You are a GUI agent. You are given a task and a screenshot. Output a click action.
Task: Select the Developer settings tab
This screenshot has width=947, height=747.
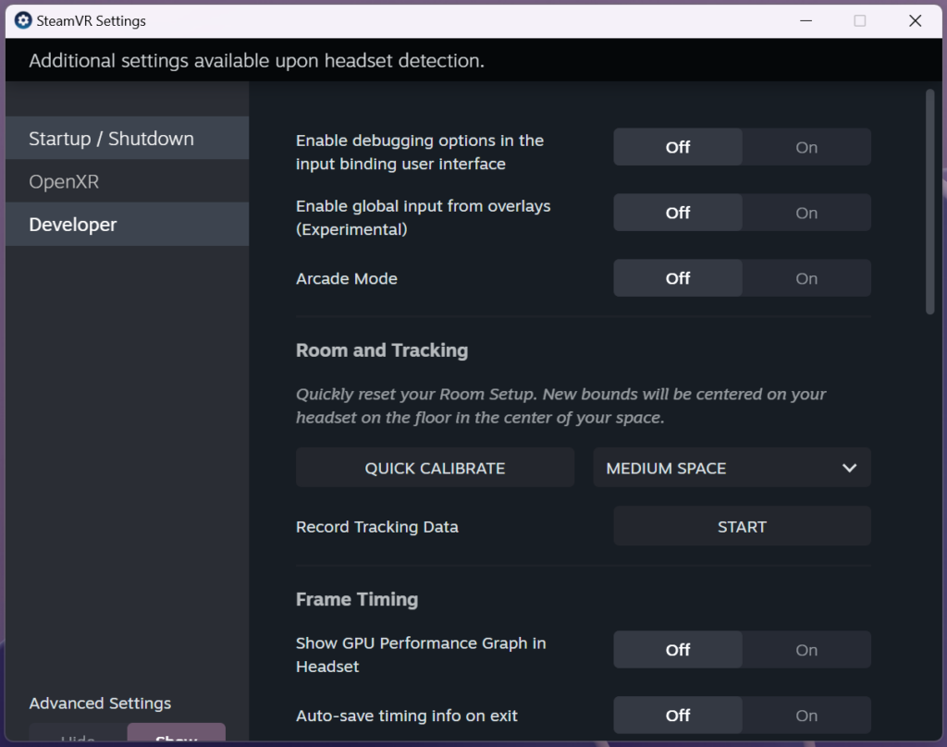(127, 225)
